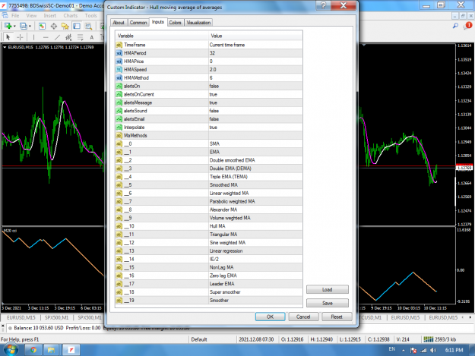Toggle the Market Watch window icon
The image size is (475, 356).
click(x=42, y=26)
